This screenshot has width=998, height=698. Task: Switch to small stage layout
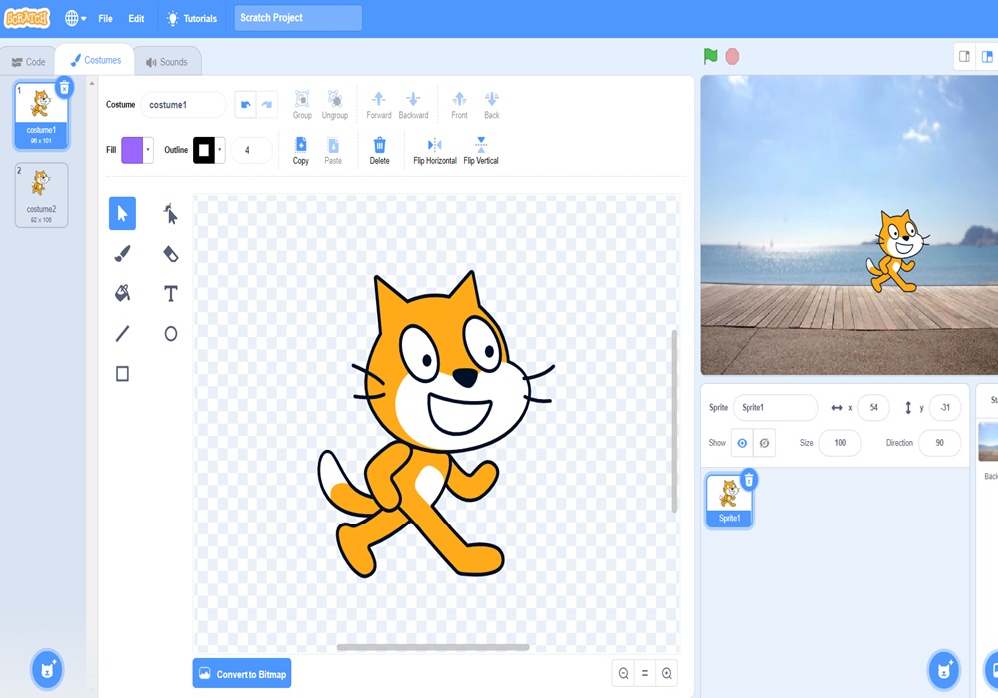pos(964,57)
